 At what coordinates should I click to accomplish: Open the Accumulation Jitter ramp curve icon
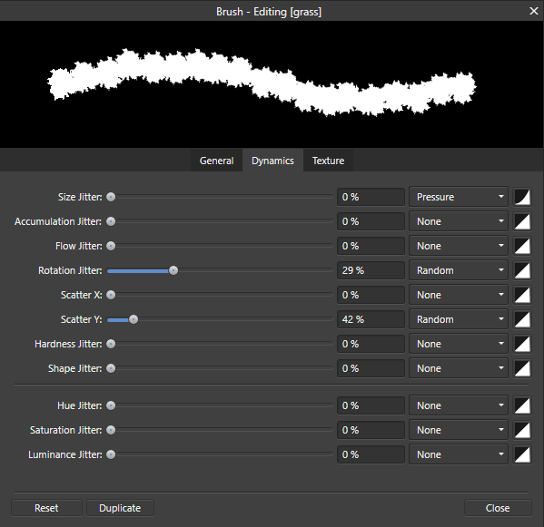(x=522, y=221)
